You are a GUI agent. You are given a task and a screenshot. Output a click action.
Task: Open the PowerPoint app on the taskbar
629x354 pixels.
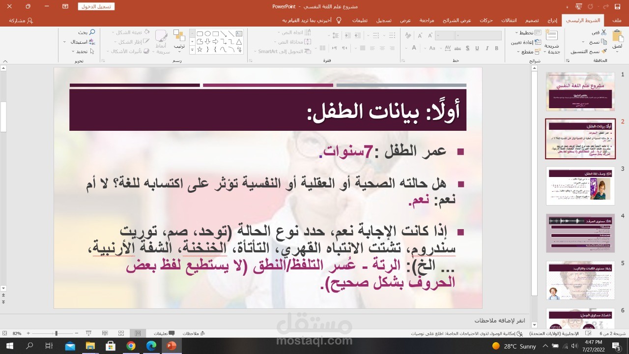[171, 346]
